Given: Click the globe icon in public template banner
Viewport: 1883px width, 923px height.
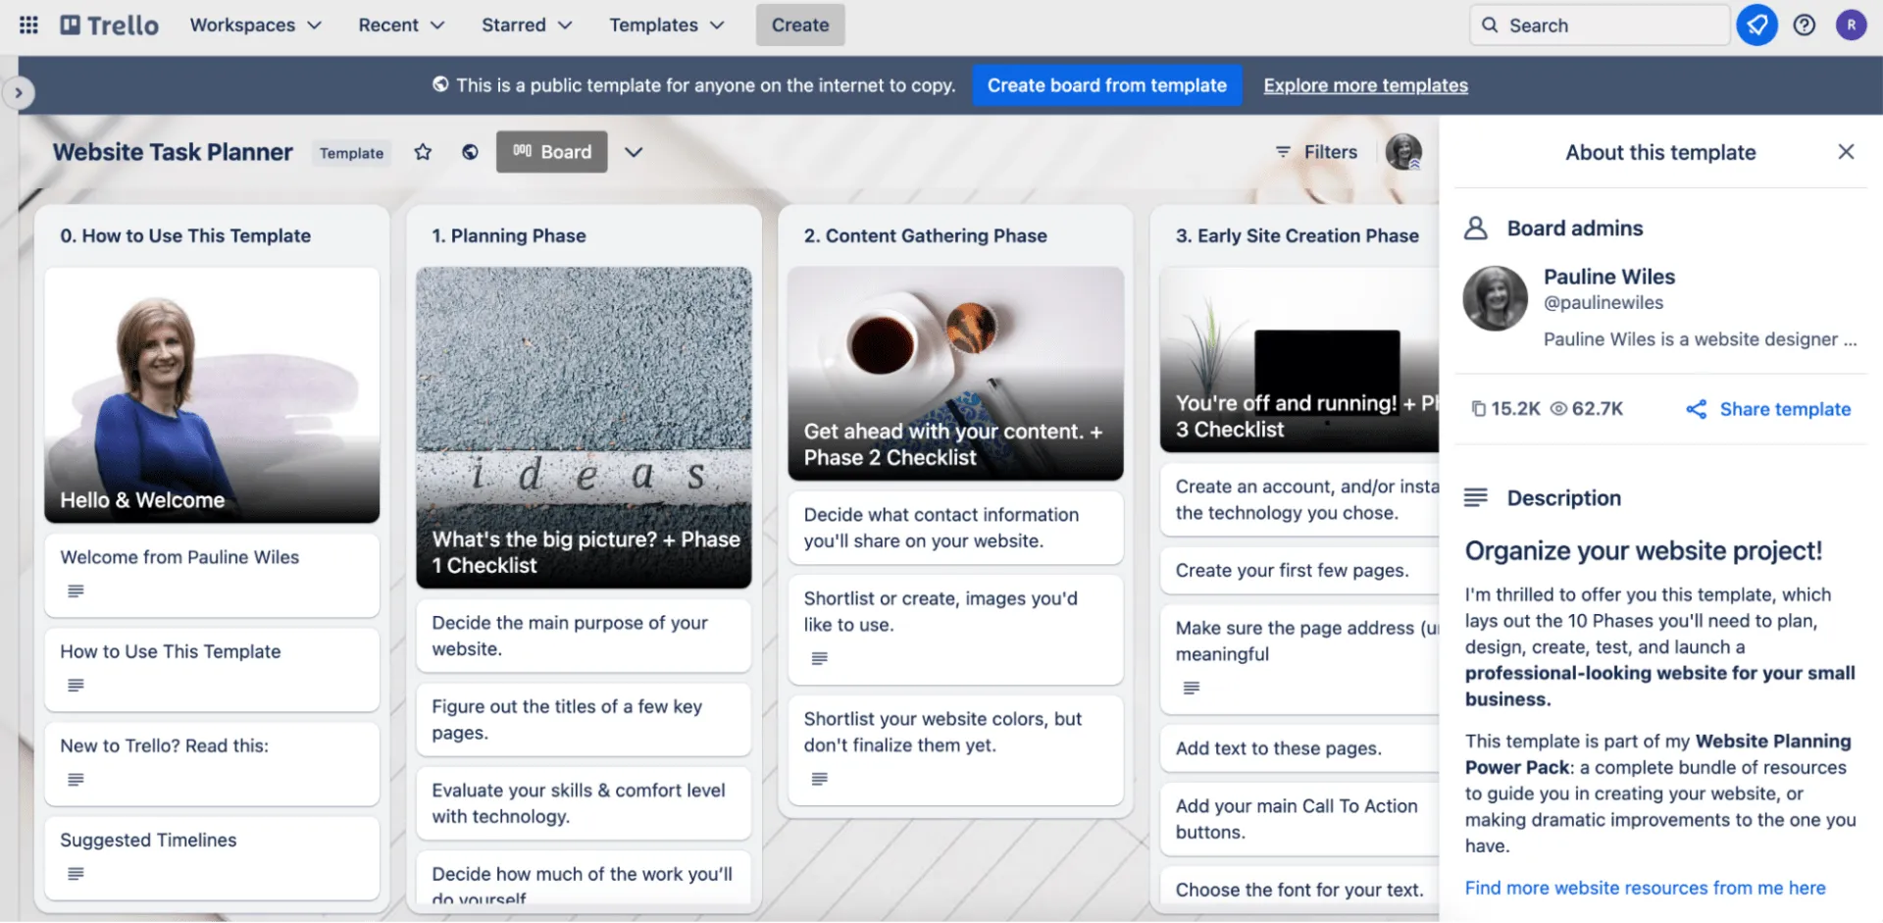Looking at the screenshot, I should (x=441, y=85).
